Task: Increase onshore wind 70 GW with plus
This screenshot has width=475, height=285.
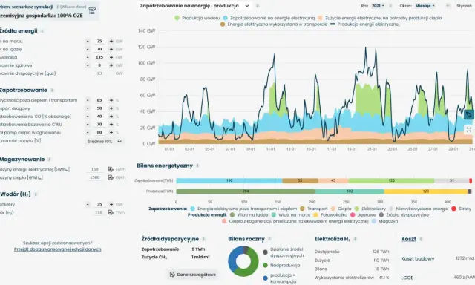Action: point(111,49)
